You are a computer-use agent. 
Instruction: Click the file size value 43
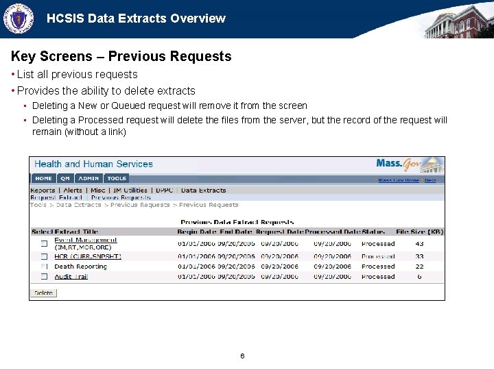click(x=419, y=243)
